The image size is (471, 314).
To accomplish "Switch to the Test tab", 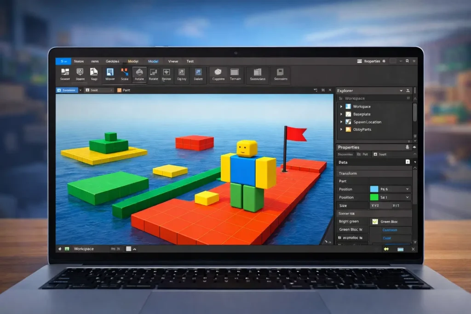I will [190, 61].
